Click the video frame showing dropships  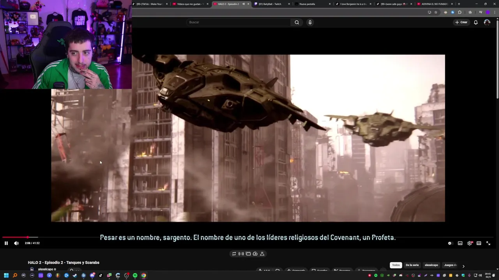248,138
